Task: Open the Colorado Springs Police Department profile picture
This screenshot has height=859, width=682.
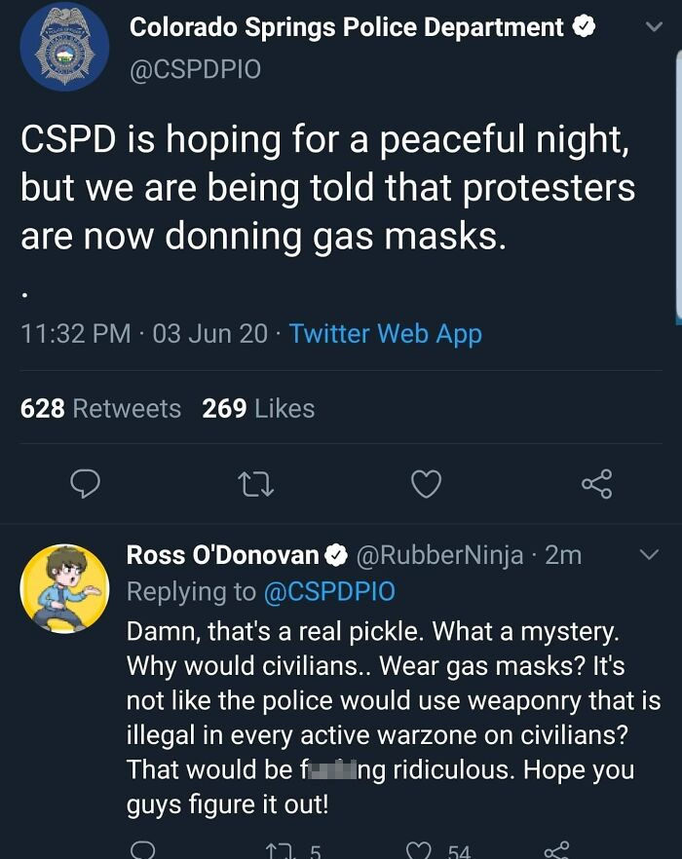Action: click(65, 47)
